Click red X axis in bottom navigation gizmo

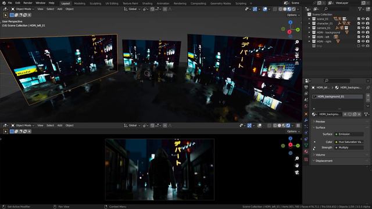pos(291,145)
